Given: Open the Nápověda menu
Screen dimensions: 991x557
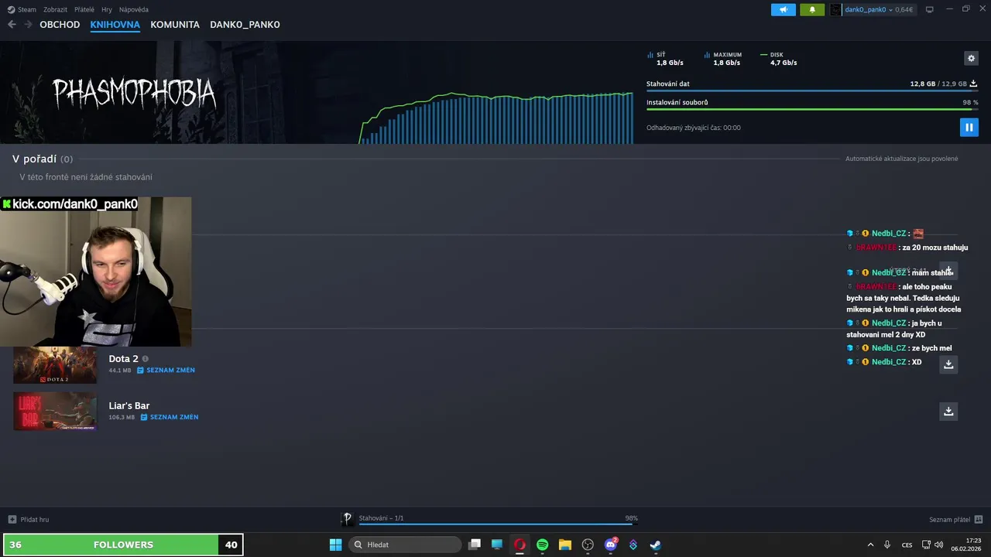Looking at the screenshot, I should click(x=134, y=9).
